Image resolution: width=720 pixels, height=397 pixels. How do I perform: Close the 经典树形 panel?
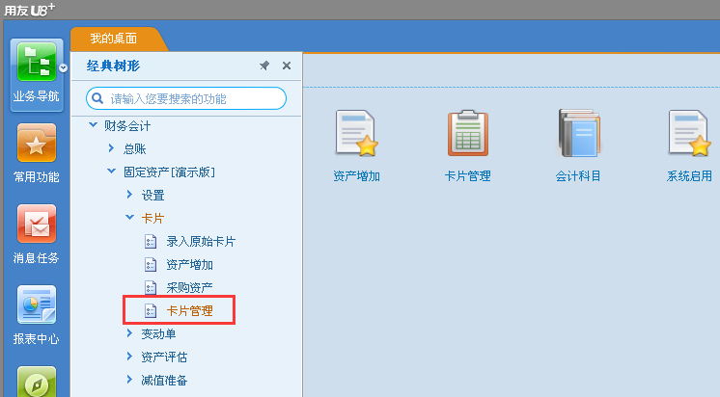pyautogui.click(x=287, y=66)
